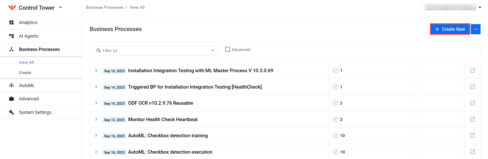
Task: Open Installation Integration Testing in new window
Action: point(472,70)
